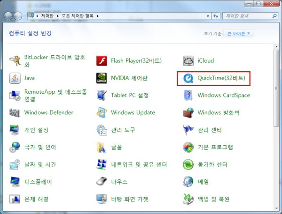This screenshot has width=282, height=214.
Task: Open the Windows 방화벽 text link
Action: pyautogui.click(x=219, y=112)
